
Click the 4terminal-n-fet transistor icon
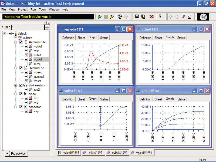(25, 42)
